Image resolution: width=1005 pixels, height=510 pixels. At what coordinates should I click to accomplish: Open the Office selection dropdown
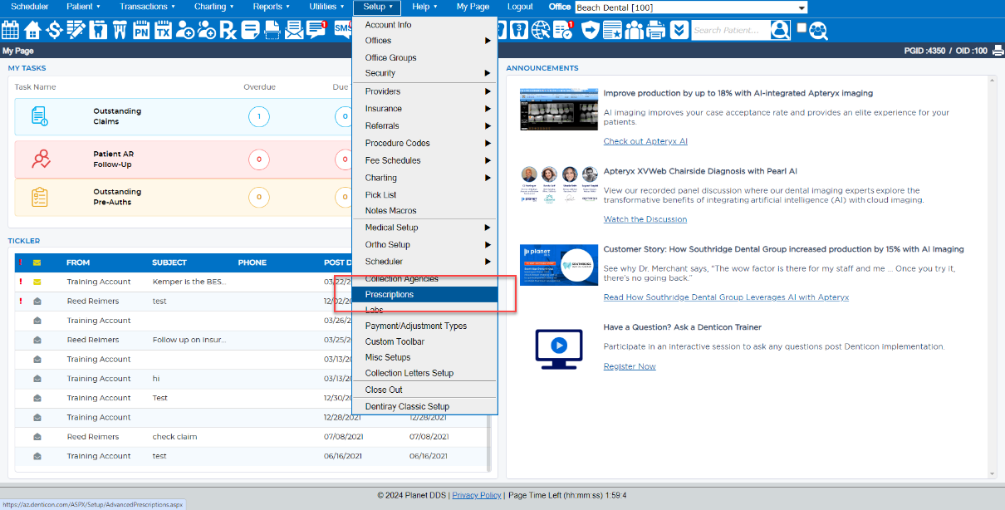[797, 6]
